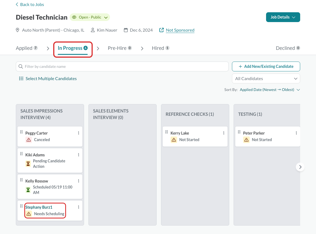
Task: Click the Testing (1) column header
Action: pos(250,114)
